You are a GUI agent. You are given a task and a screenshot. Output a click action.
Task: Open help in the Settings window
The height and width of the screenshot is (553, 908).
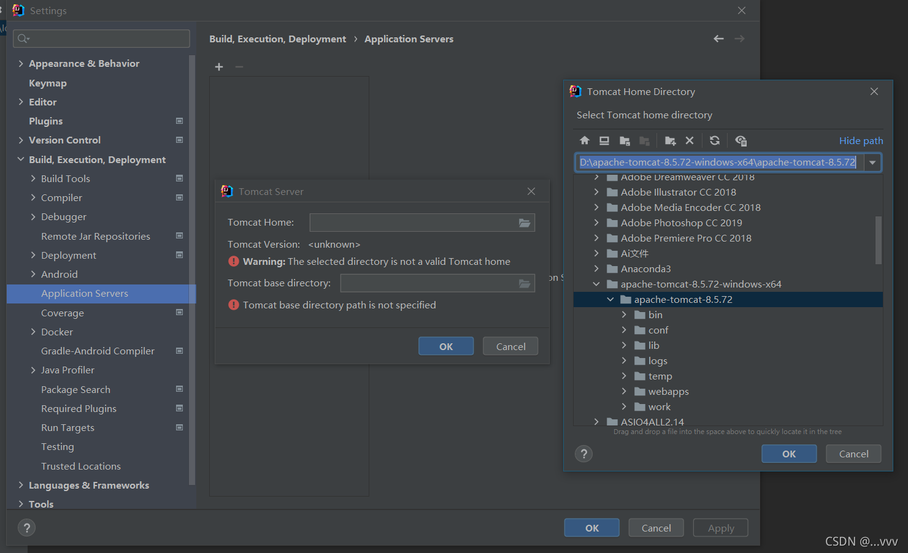26,528
